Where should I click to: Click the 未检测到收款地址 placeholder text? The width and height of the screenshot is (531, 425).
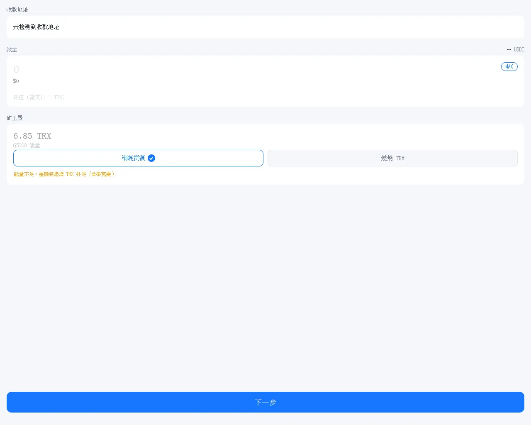pos(37,27)
